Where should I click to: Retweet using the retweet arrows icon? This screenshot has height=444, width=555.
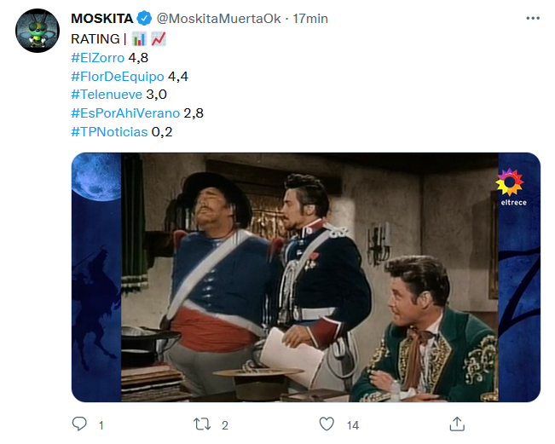point(202,424)
